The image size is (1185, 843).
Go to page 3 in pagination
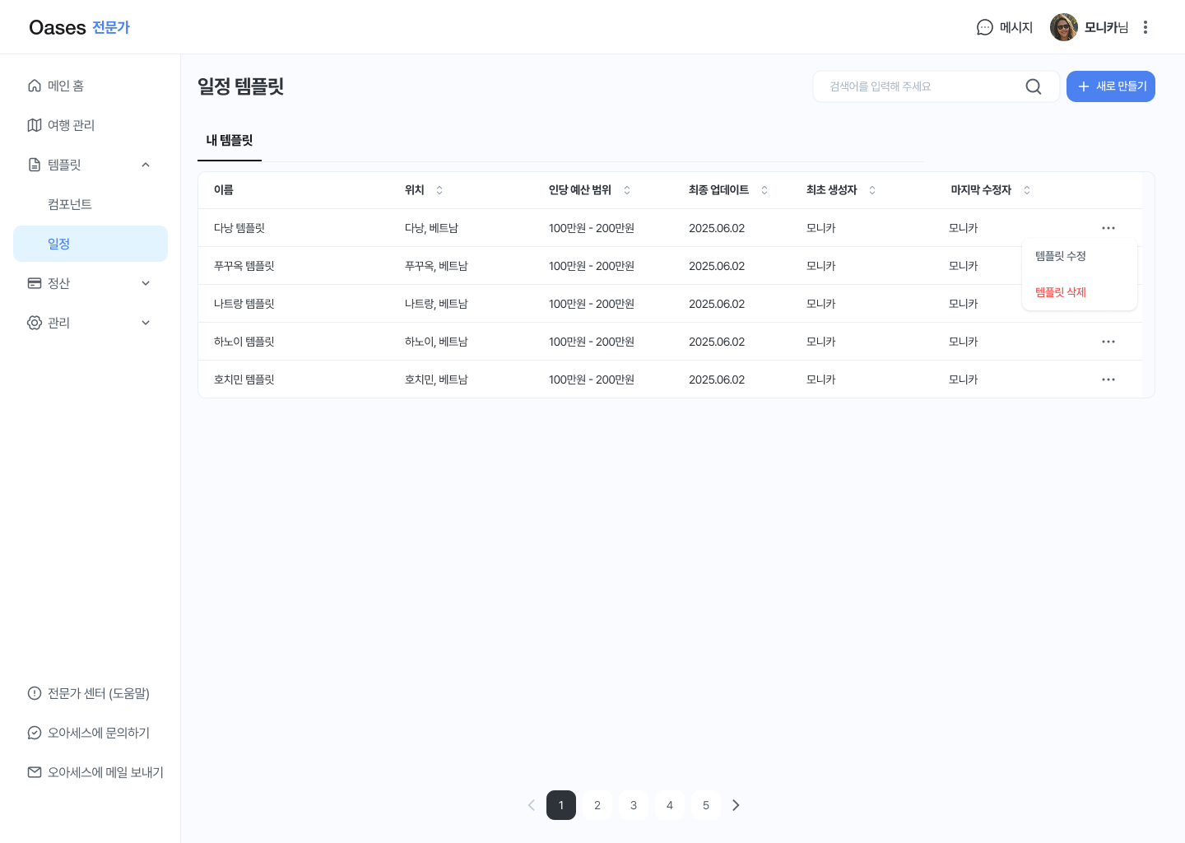634,805
